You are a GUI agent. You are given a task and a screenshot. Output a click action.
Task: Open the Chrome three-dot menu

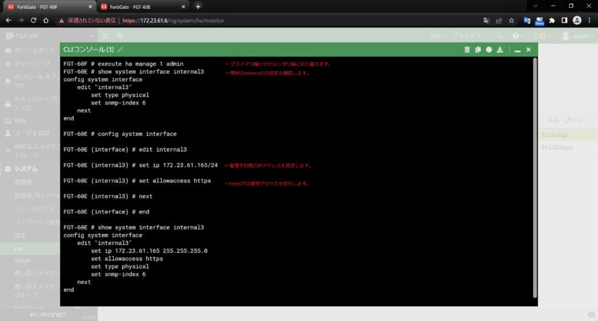(590, 21)
